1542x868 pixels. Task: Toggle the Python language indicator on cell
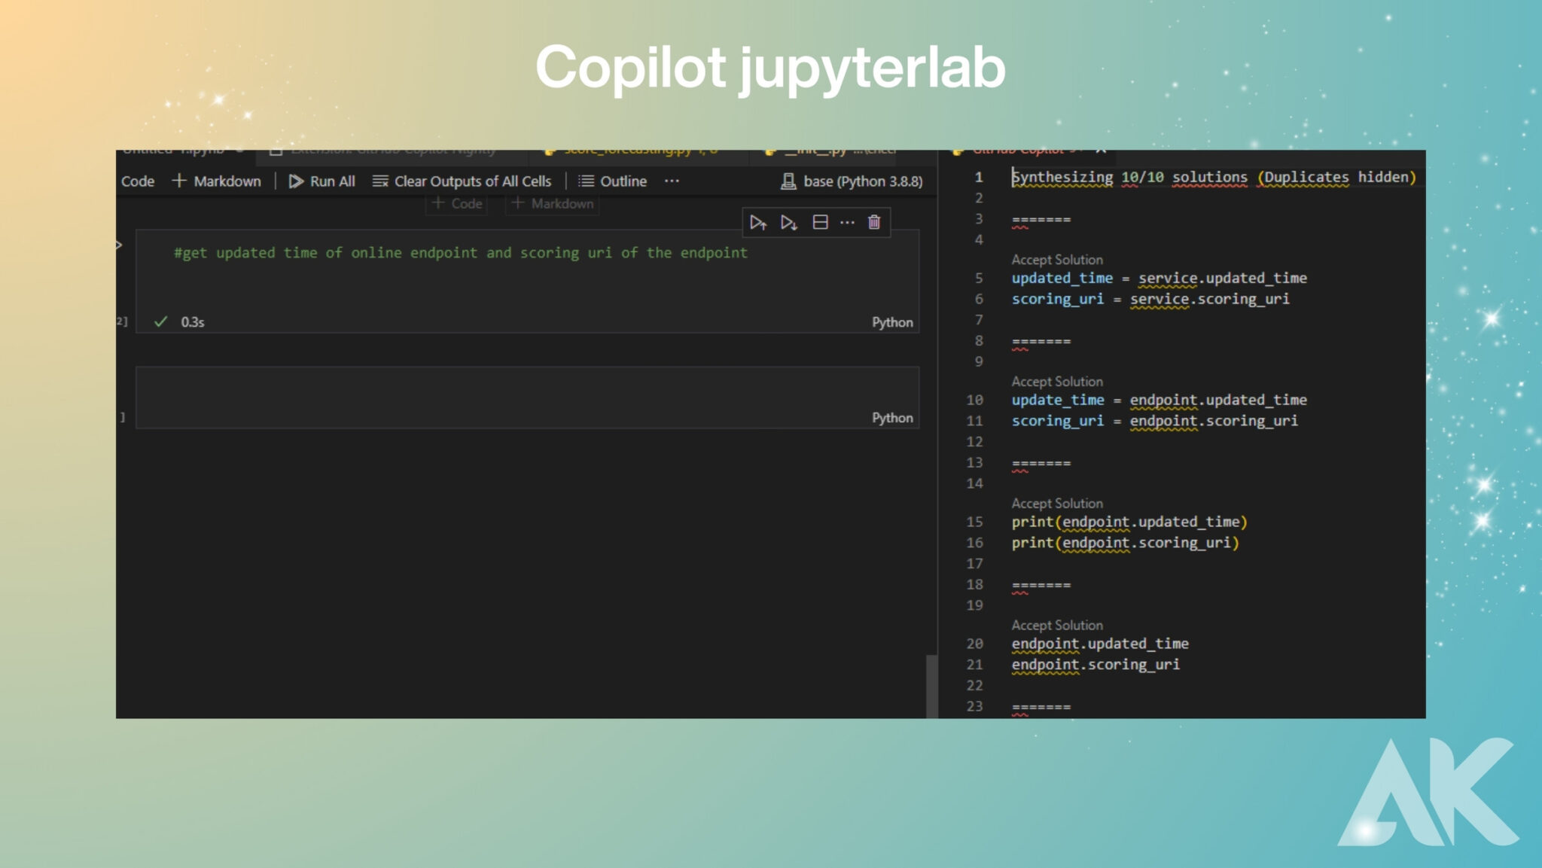click(x=892, y=321)
